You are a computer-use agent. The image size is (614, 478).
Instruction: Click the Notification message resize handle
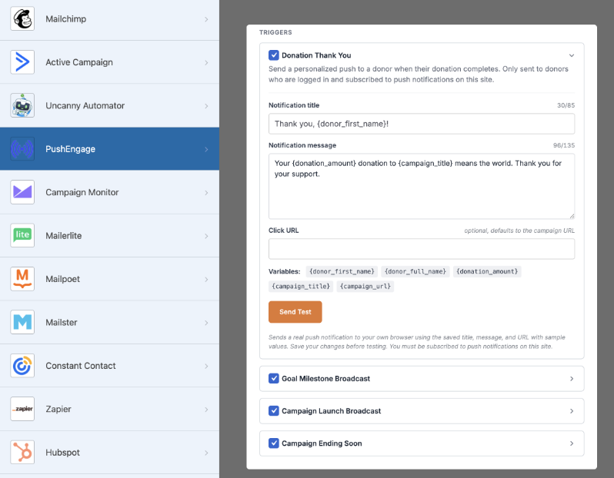coord(572,216)
